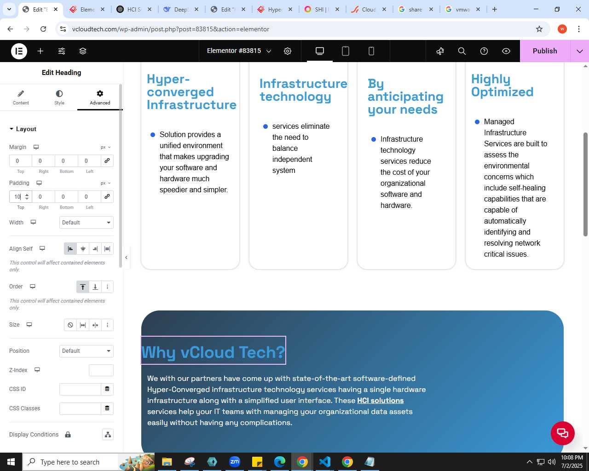Image resolution: width=589 pixels, height=471 pixels.
Task: Reload the browser page
Action: (x=43, y=29)
